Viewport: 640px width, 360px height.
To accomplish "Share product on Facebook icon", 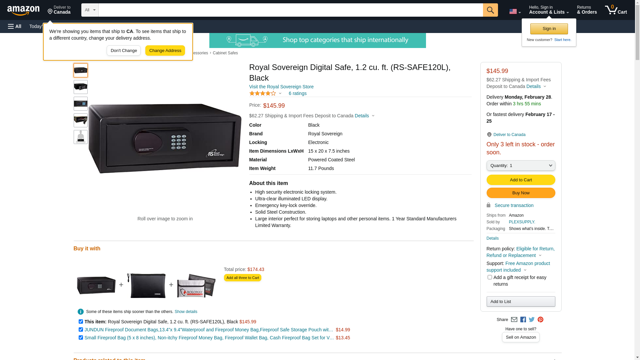I will tap(523, 320).
